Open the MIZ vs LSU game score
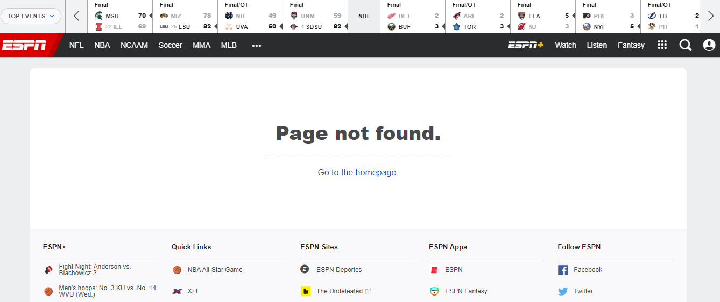Image resolution: width=720 pixels, height=302 pixels. click(x=185, y=17)
